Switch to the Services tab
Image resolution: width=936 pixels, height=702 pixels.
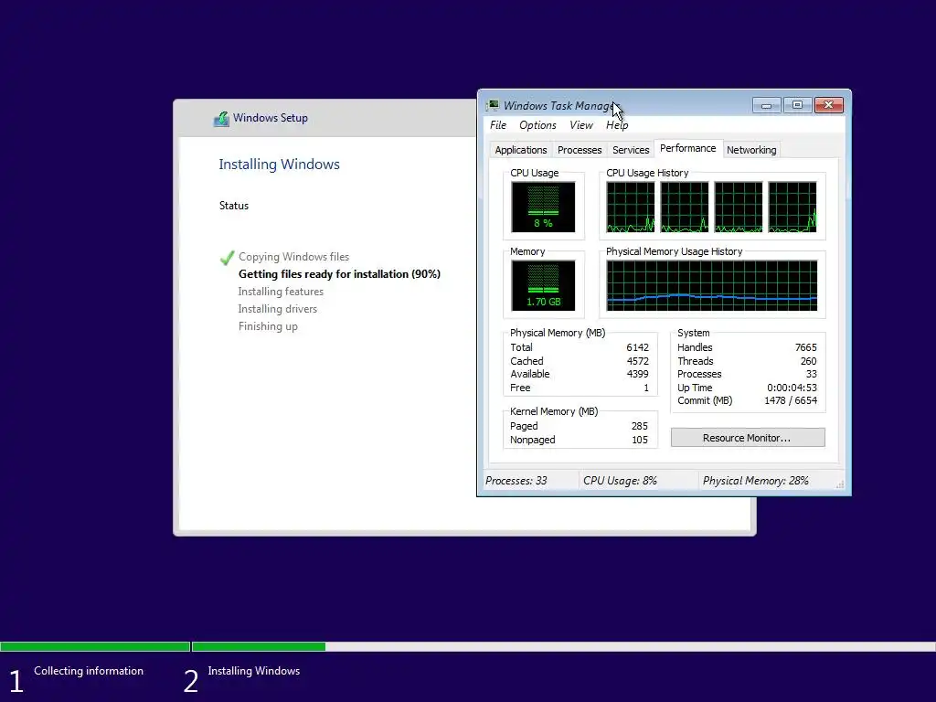[631, 150]
